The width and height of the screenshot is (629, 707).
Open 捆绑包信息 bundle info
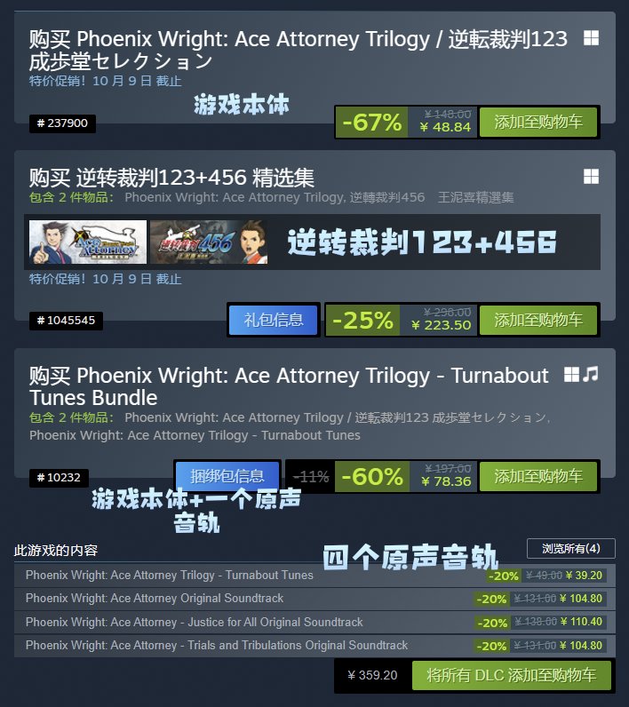227,476
